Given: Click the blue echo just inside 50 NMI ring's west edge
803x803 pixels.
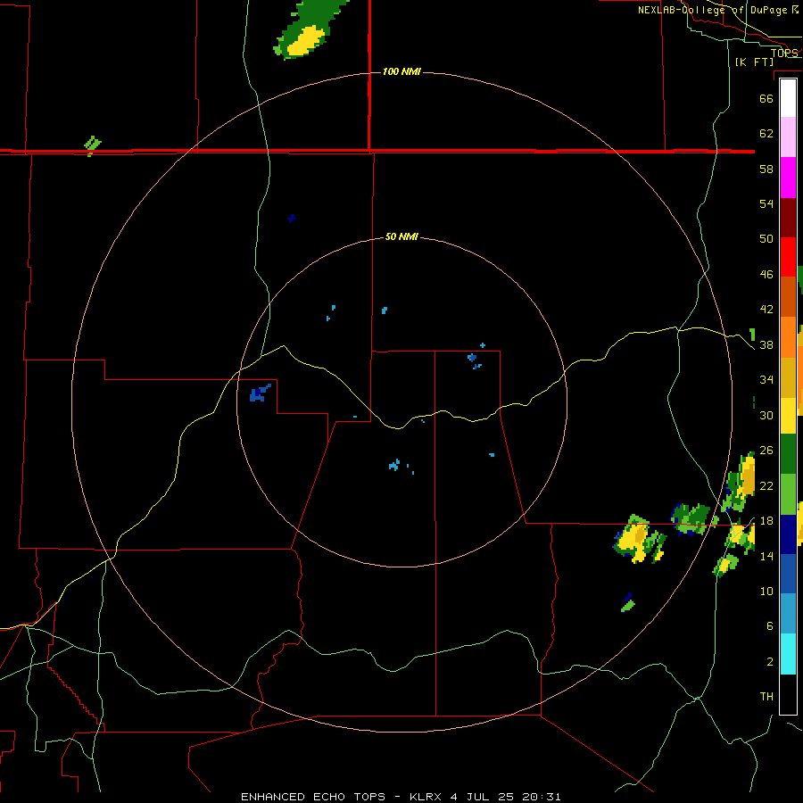Looking at the screenshot, I should pyautogui.click(x=260, y=393).
